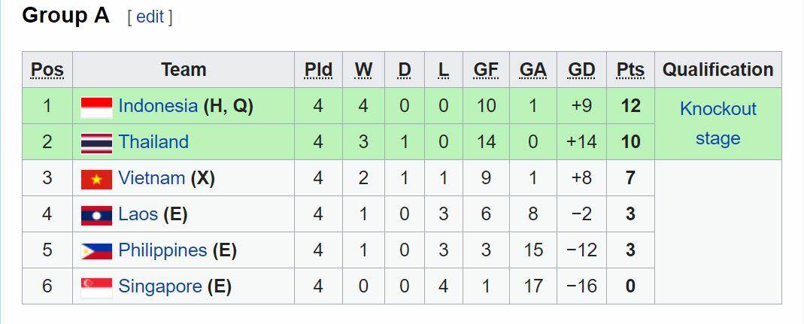804x324 pixels.
Task: Open the Indonesia team link
Action: (x=158, y=105)
